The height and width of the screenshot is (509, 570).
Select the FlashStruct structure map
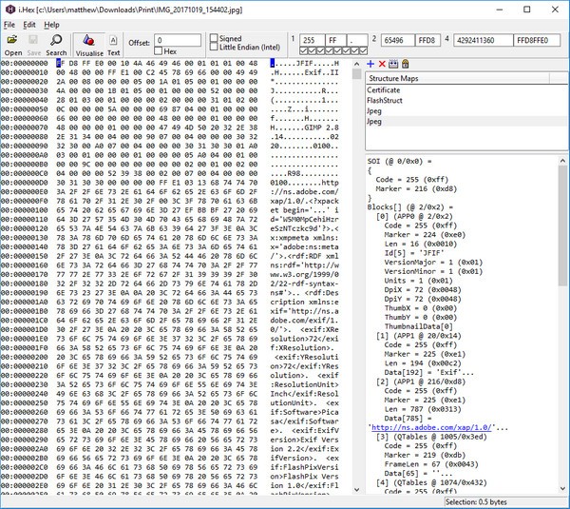(x=385, y=101)
